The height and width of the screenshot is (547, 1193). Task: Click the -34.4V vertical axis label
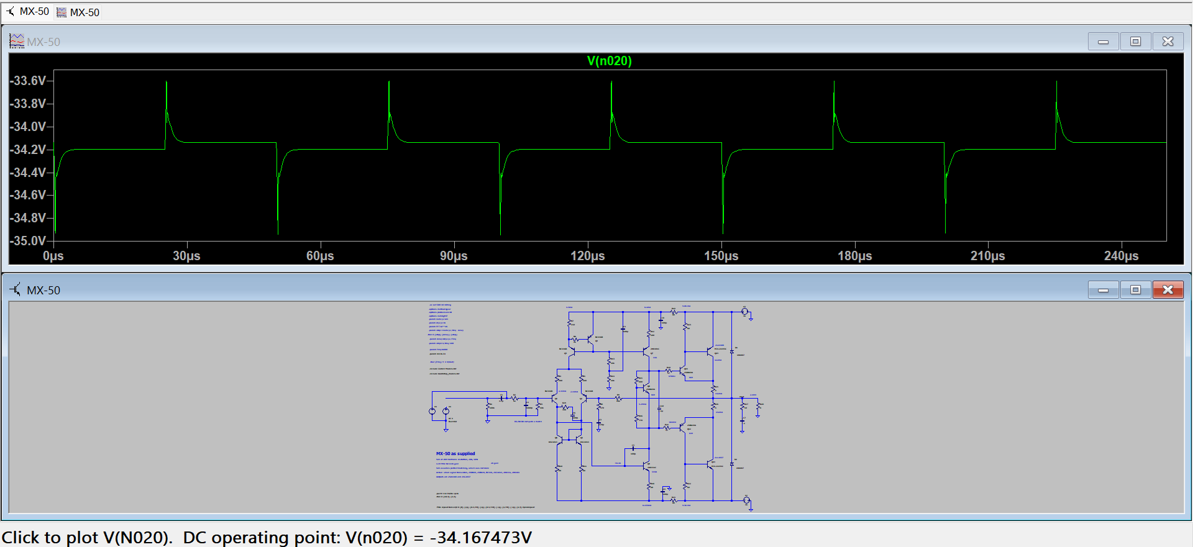(x=28, y=173)
